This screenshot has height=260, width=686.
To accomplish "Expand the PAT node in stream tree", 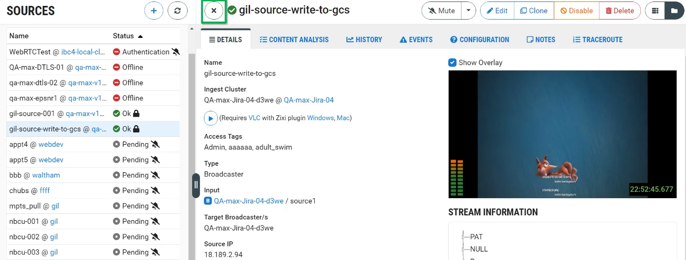I will click(x=463, y=236).
